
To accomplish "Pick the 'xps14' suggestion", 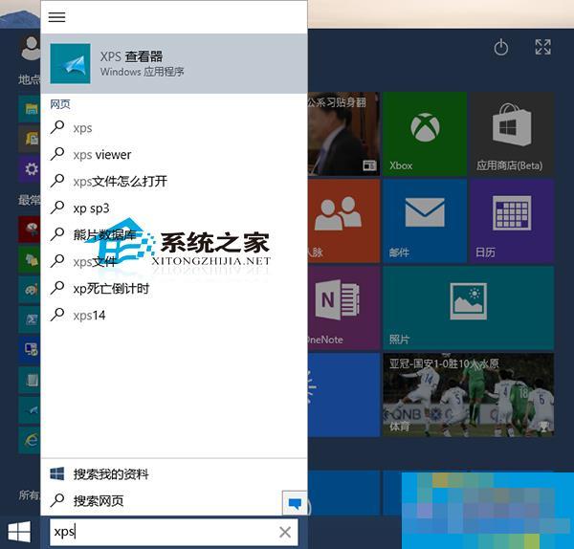I will point(174,315).
